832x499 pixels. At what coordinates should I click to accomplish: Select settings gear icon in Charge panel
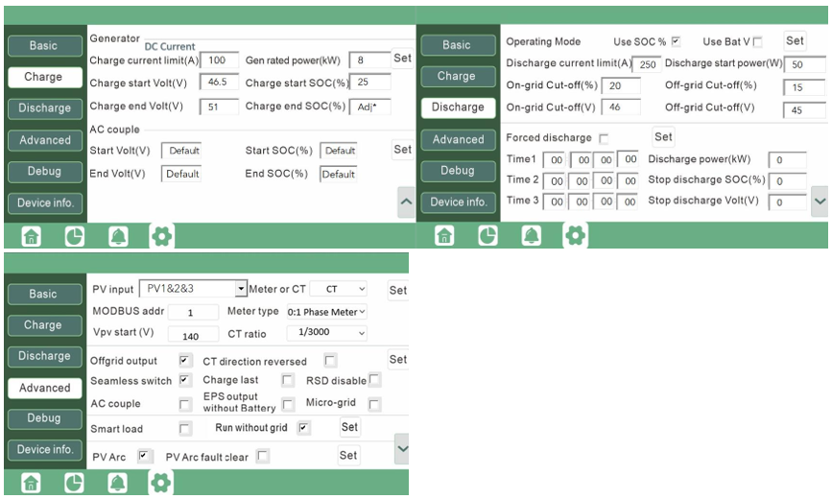pyautogui.click(x=162, y=236)
